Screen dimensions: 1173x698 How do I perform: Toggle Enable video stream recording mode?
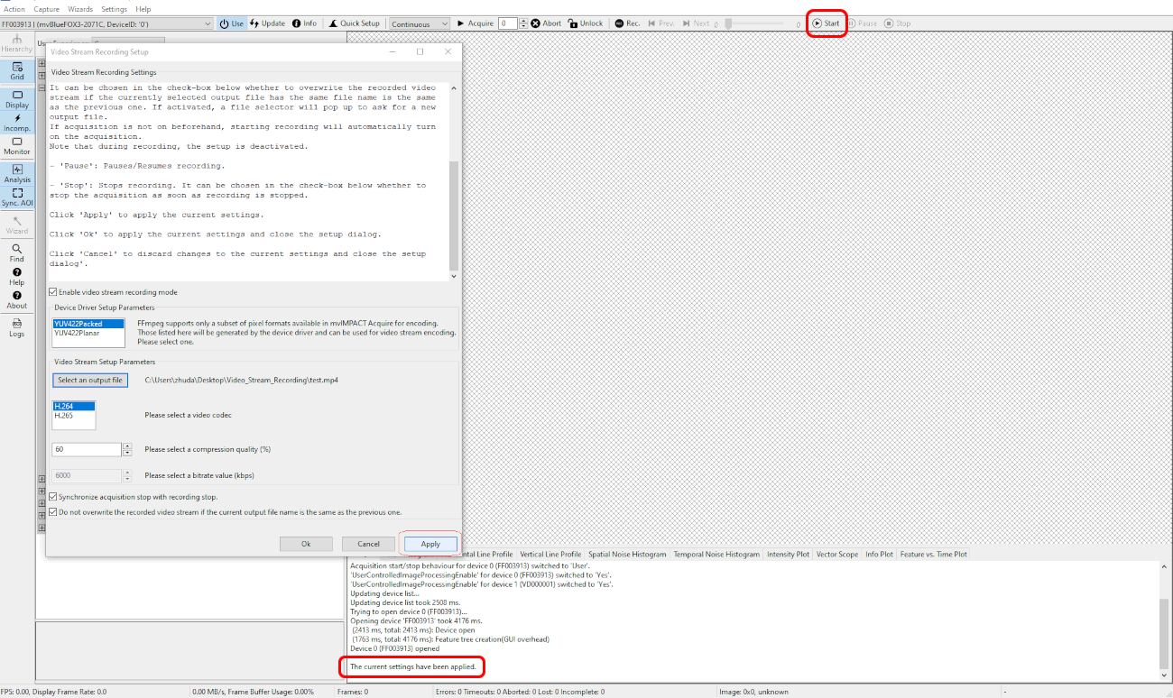(53, 292)
